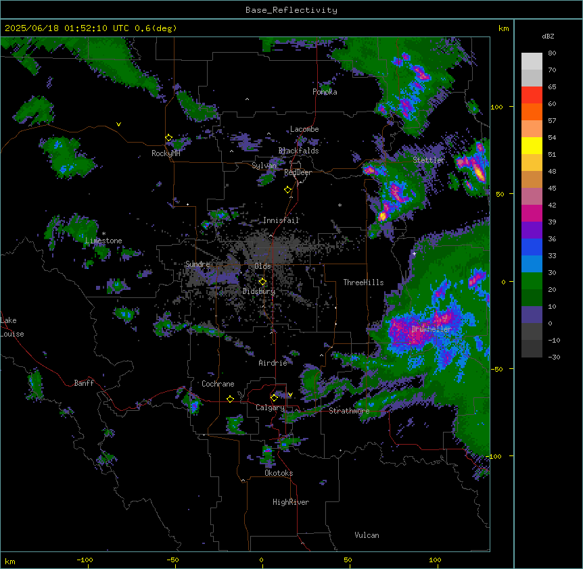
Task: Select the Stettler label
Action: 429,160
